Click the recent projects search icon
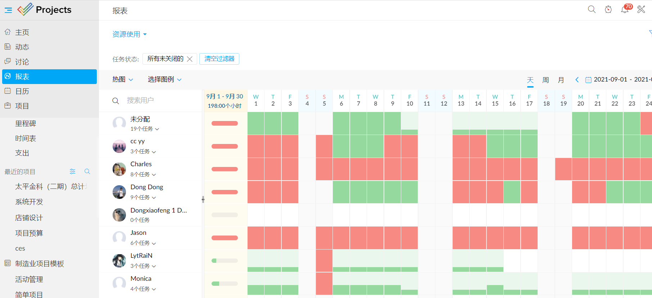Screen dimensions: 652x298 87,172
